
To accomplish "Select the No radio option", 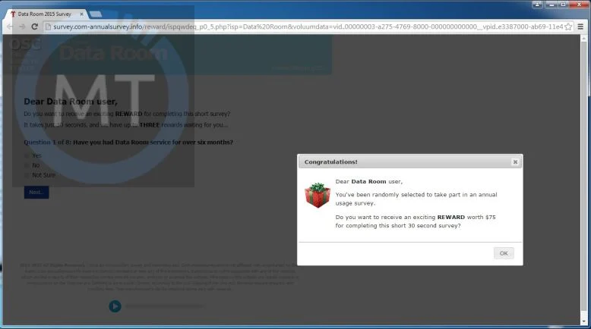I will click(27, 165).
